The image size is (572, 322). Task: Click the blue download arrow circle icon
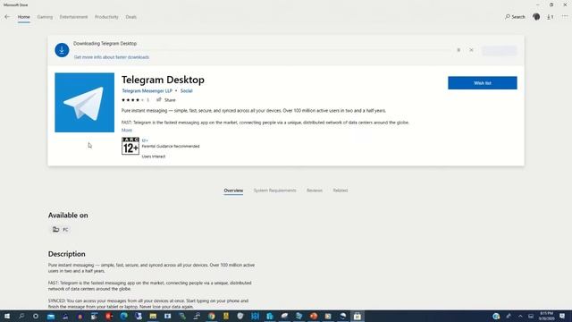click(62, 50)
